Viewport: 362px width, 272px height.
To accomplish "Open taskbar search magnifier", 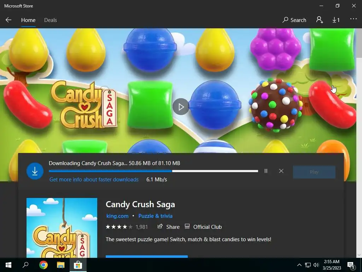I will [x=25, y=265].
